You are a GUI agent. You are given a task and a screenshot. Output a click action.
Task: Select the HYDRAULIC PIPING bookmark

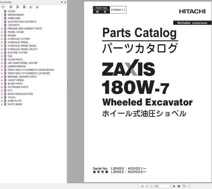click(x=18, y=42)
